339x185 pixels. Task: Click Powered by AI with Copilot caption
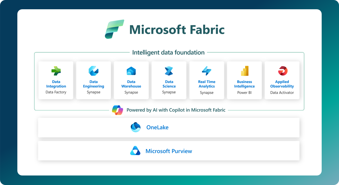coord(176,110)
